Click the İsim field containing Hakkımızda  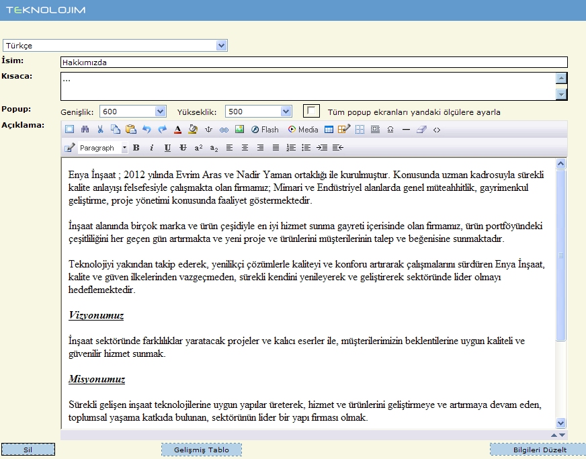coord(314,62)
